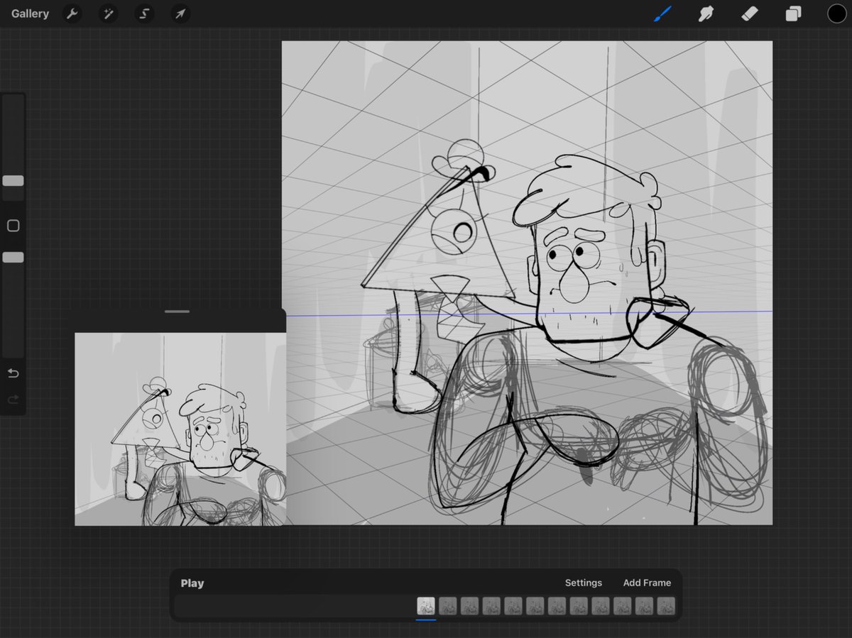This screenshot has height=638, width=852.
Task: Click the brush opacity slider handle
Action: click(x=13, y=258)
